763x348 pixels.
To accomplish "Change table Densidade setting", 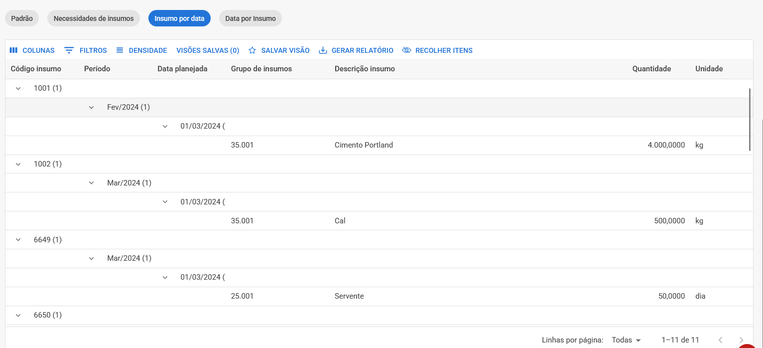I will pyautogui.click(x=141, y=50).
